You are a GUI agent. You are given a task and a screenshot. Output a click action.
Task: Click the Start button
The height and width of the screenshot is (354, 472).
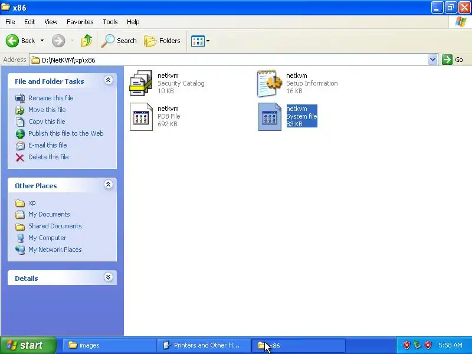28,345
